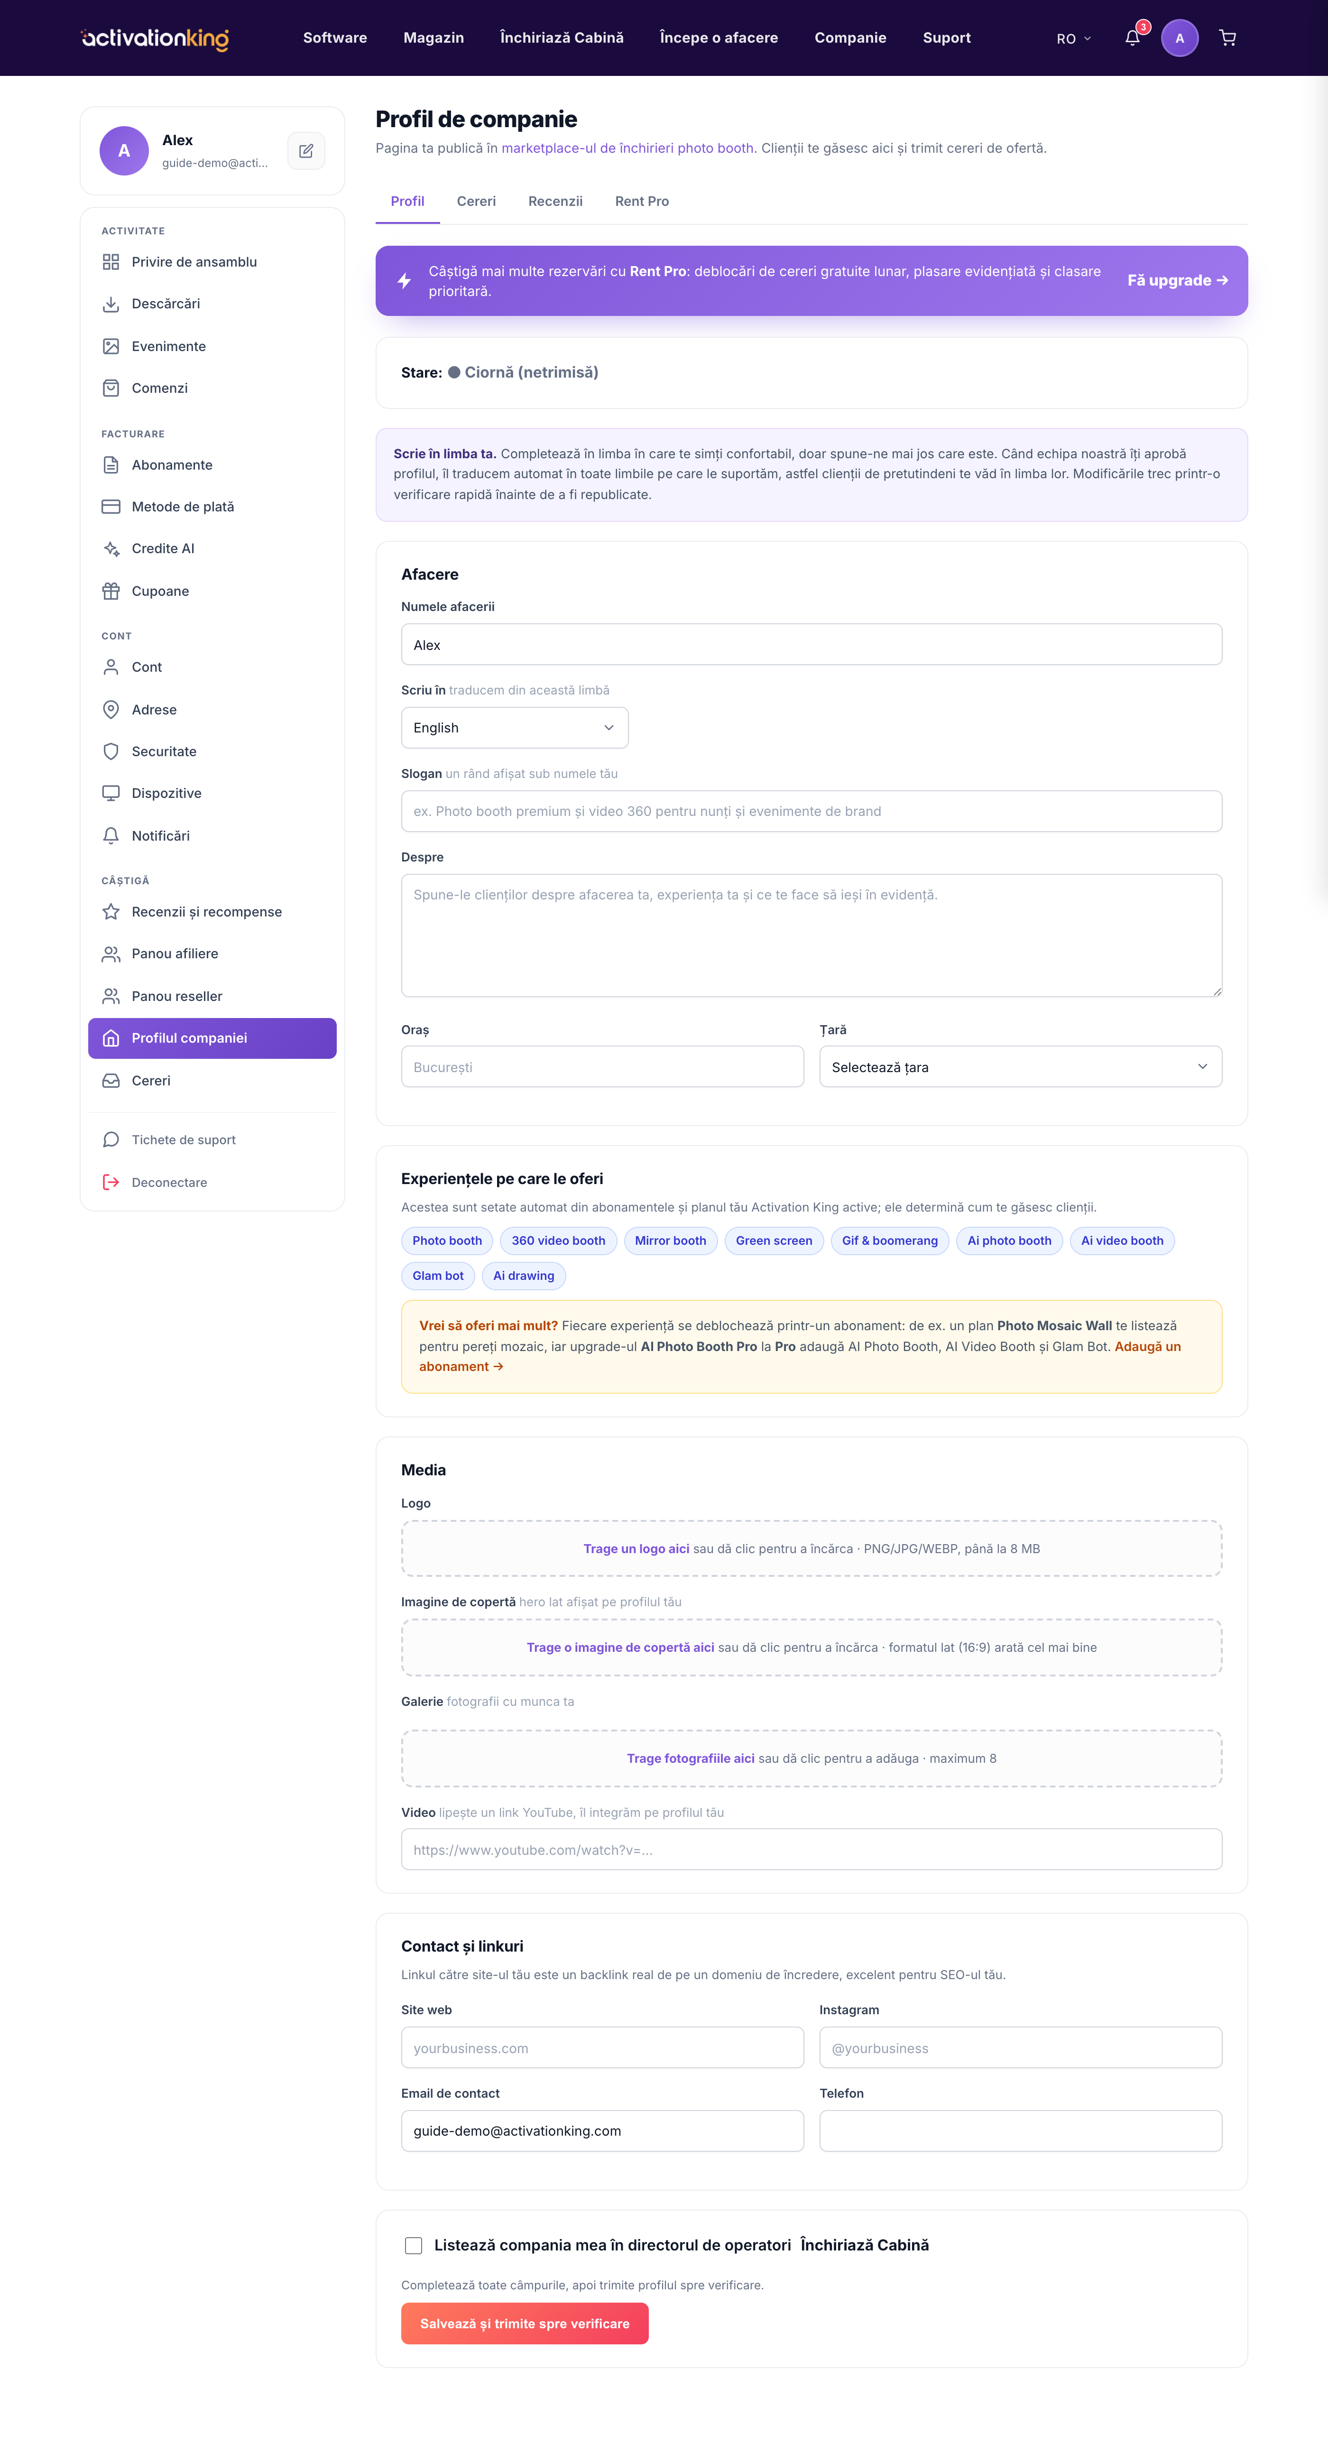Switch to the Cereri tab
Screen dimensions: 1328x2444
click(x=476, y=201)
